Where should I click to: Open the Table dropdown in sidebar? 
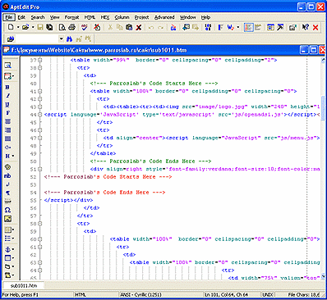[x=13, y=230]
